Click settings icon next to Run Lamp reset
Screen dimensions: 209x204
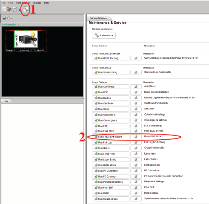(x=136, y=154)
